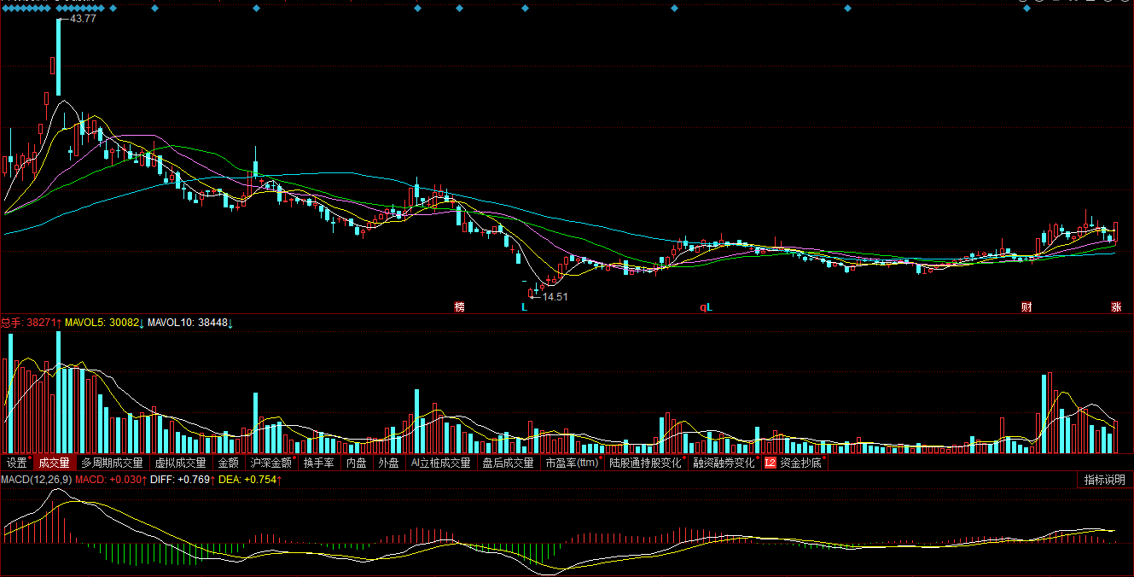Click the cyan L marker near the 14.51 low

coord(525,306)
